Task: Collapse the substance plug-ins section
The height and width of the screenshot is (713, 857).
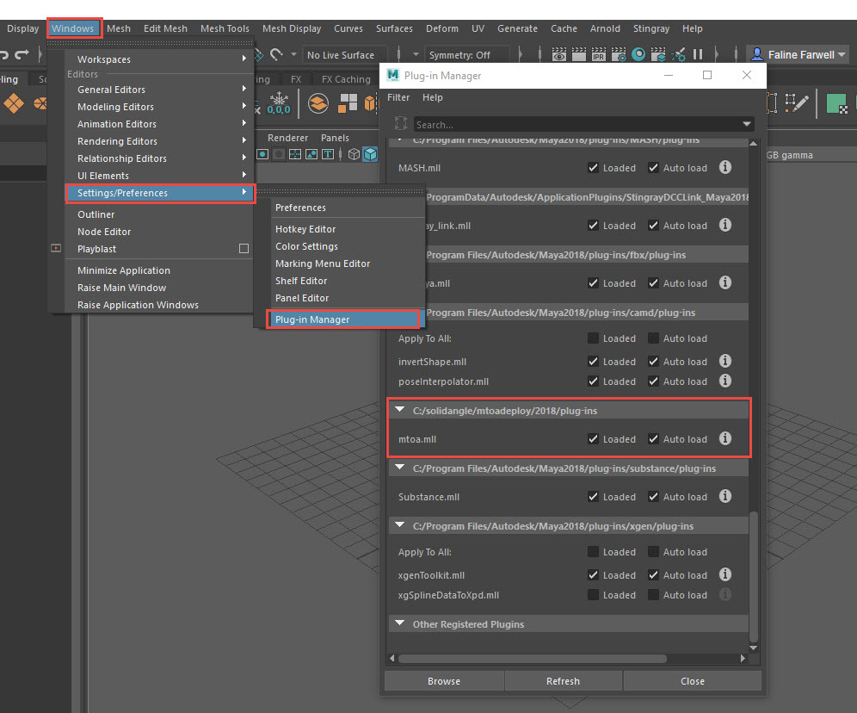Action: 399,468
